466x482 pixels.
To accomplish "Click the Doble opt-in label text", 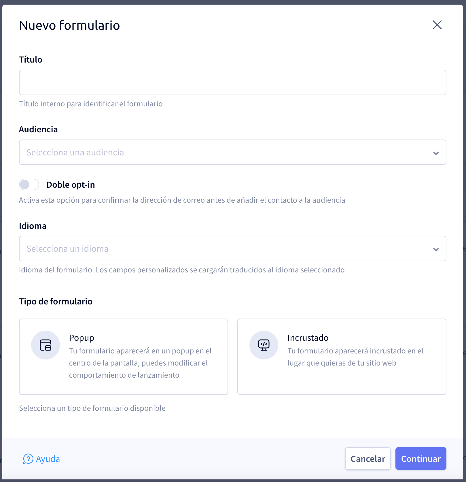I will click(x=71, y=185).
